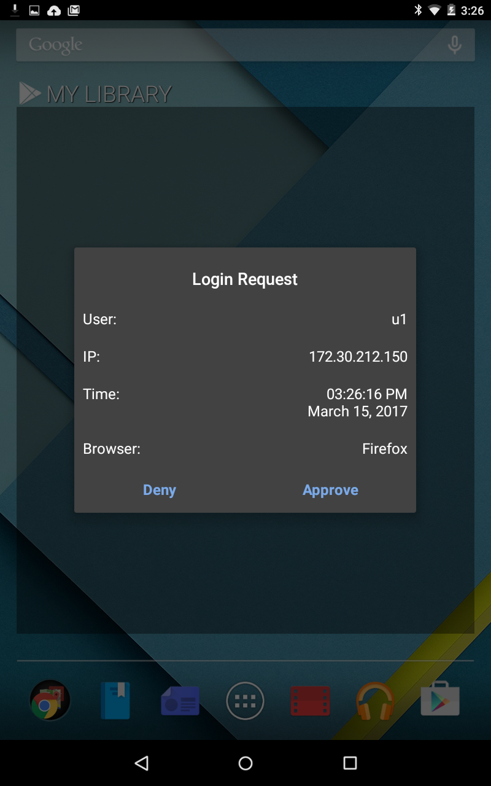Tap the voice search microphone

pos(454,45)
